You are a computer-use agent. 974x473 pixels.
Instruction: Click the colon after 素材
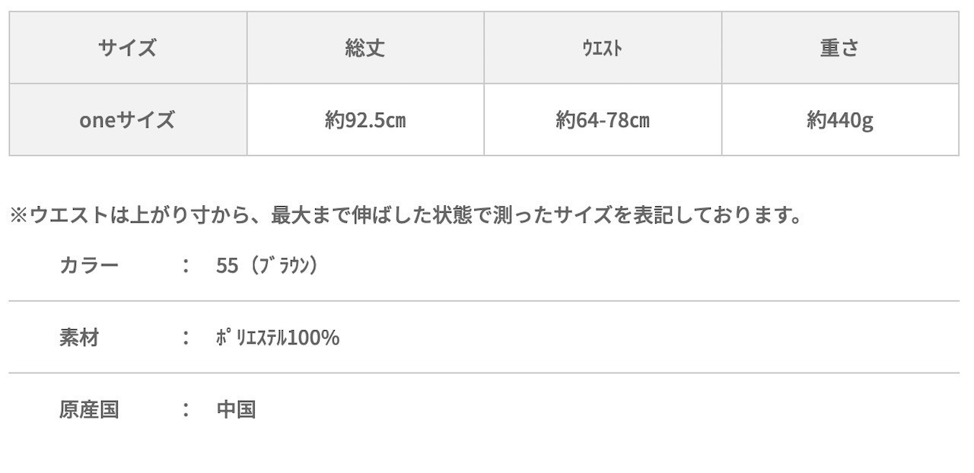186,338
